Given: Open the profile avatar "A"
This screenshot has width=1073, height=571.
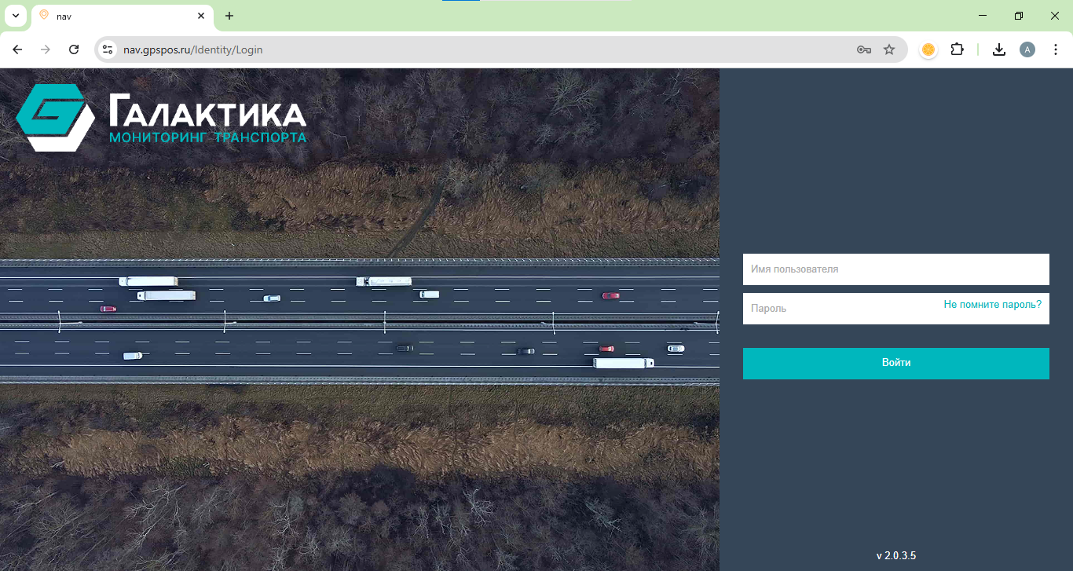Looking at the screenshot, I should tap(1027, 49).
